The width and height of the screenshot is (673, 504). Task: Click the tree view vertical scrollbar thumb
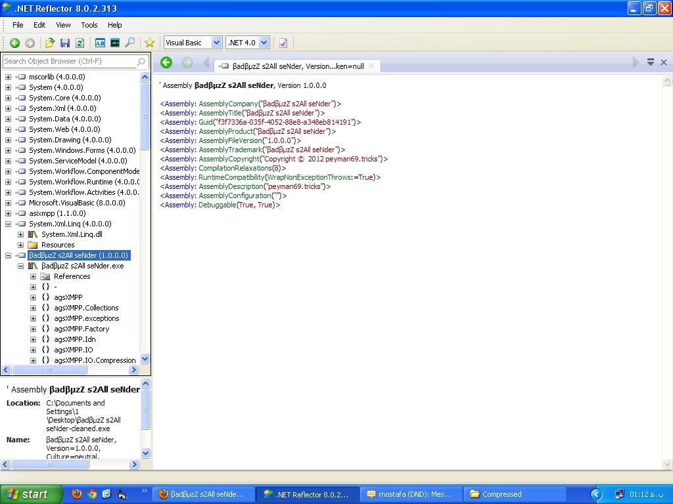145,115
